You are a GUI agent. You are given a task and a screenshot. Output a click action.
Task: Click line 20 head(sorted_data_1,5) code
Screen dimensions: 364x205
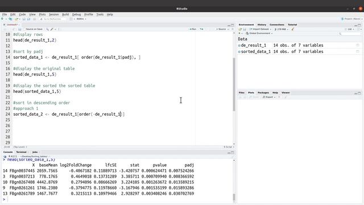pos(37,91)
